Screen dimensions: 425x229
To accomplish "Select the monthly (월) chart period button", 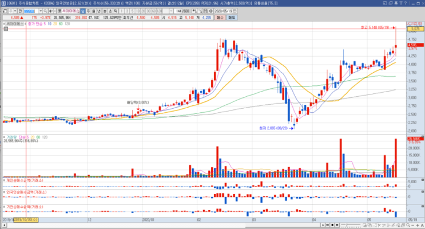I will click(94, 11).
